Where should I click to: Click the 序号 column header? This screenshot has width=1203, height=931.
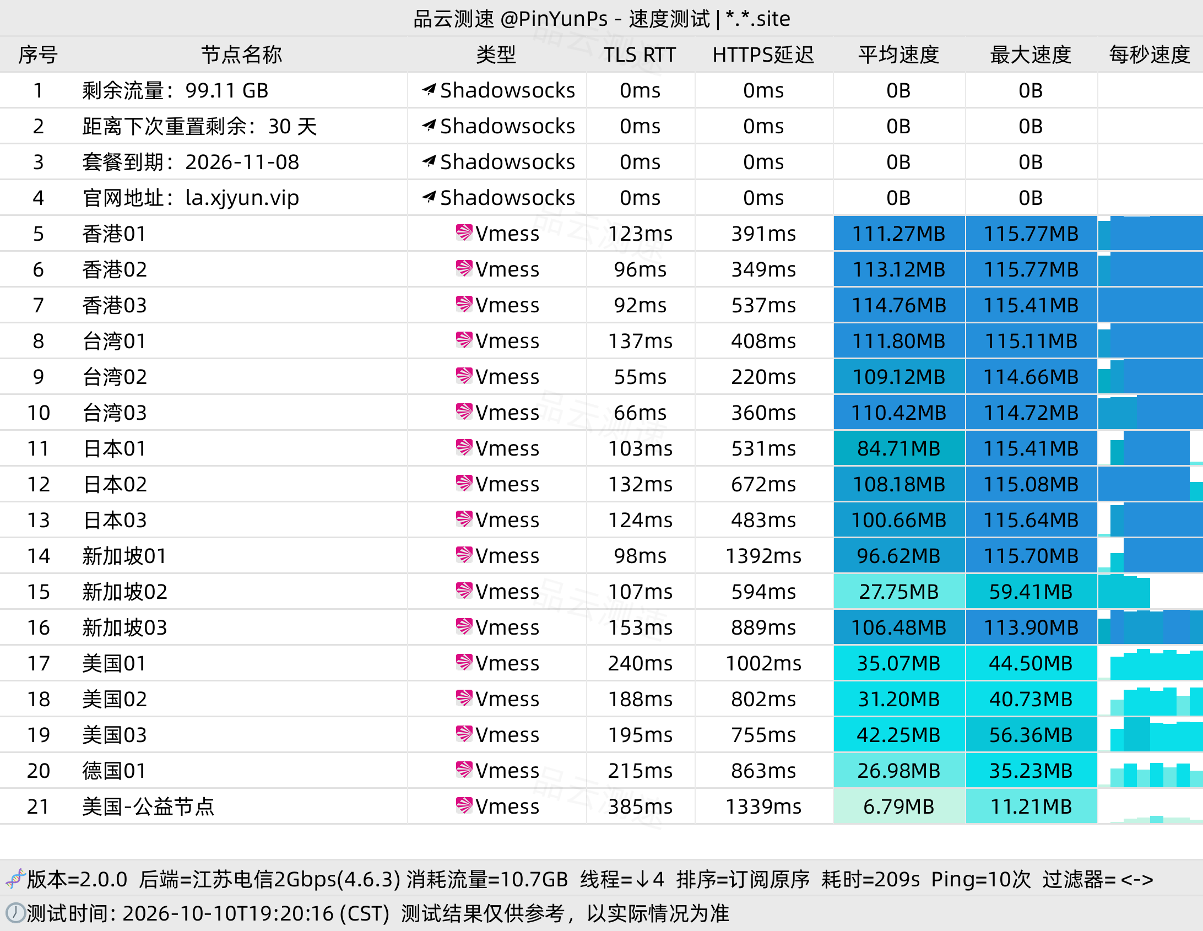point(38,55)
